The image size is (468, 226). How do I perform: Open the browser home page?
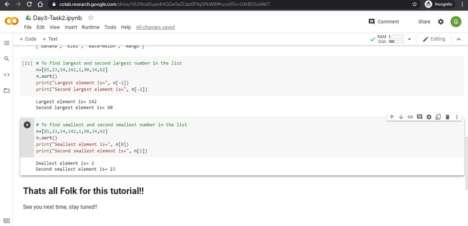coord(40,4)
